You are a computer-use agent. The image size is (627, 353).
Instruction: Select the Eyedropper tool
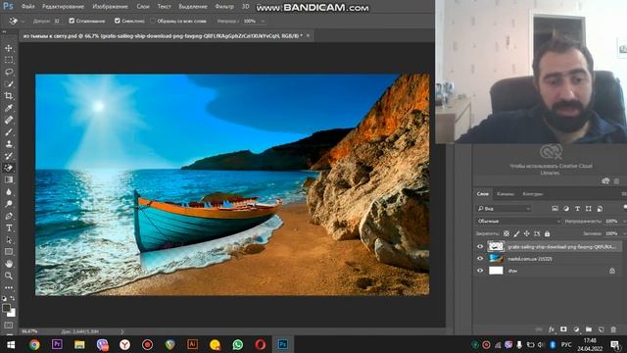(9, 108)
